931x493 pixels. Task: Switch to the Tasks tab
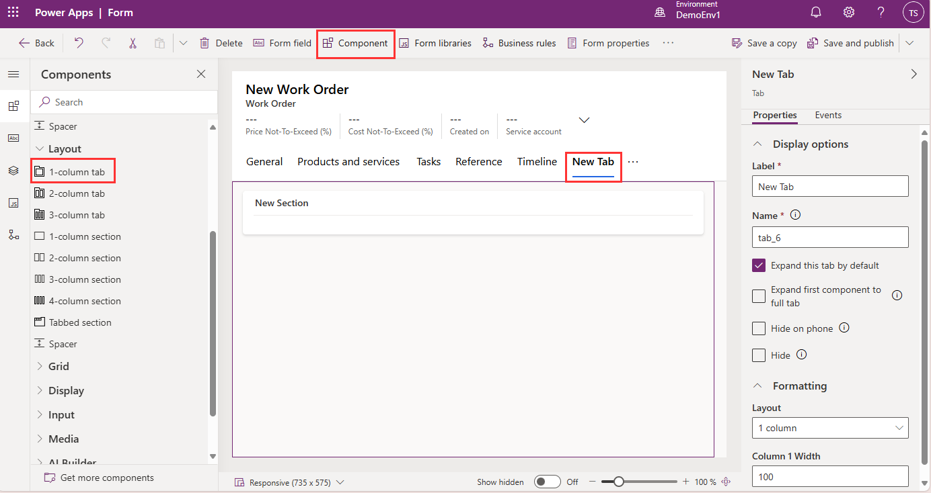tap(429, 162)
